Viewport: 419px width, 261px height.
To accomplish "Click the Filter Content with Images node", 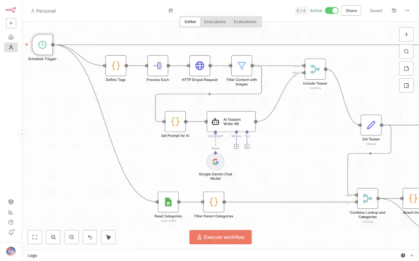I will click(x=242, y=65).
